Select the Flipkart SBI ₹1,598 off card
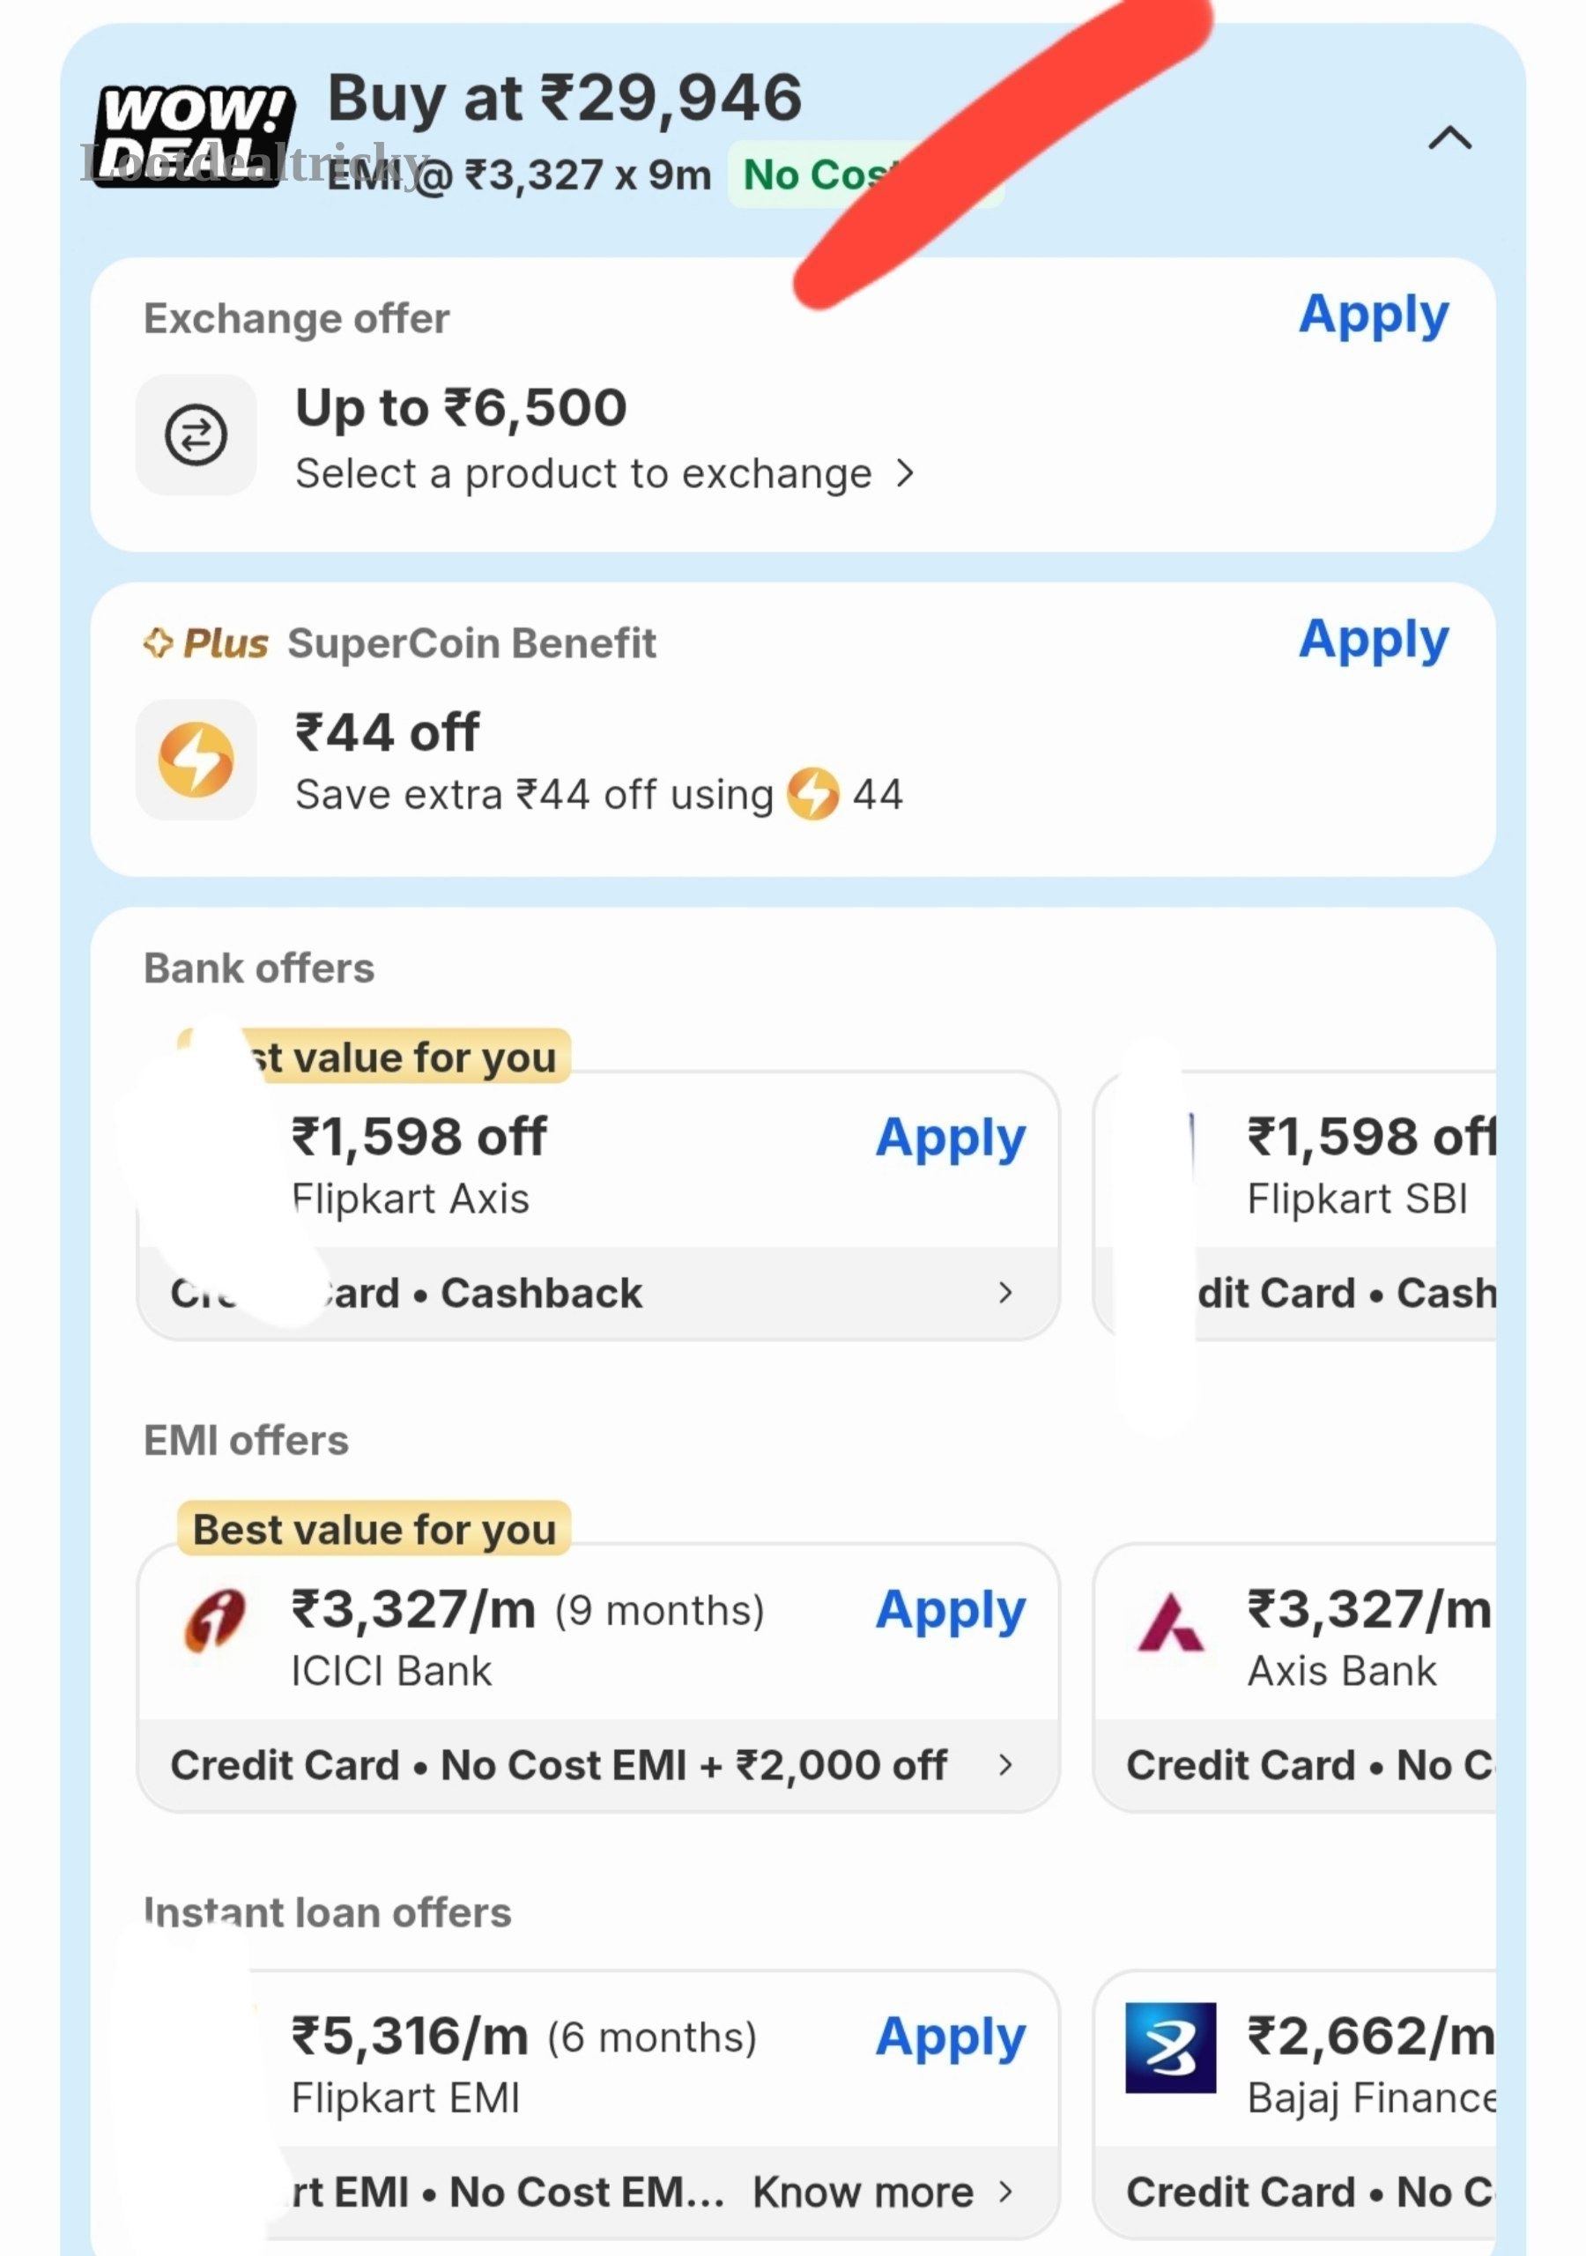This screenshot has width=1586, height=2256. tap(1295, 1206)
